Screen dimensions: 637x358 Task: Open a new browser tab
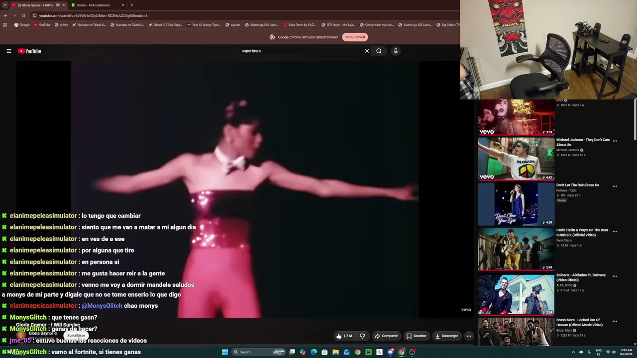click(x=132, y=5)
